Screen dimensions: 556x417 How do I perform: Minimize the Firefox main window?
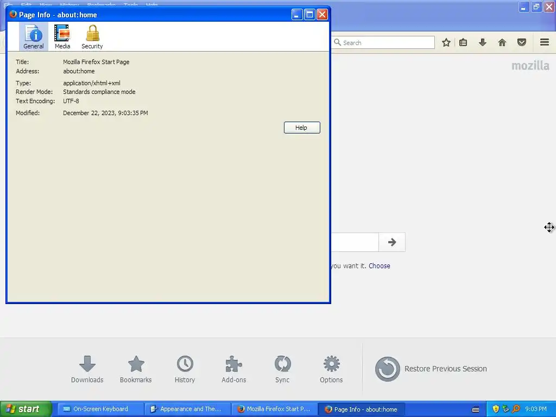pyautogui.click(x=524, y=7)
